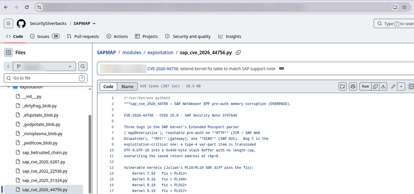The height and width of the screenshot is (194, 414).
Task: Go back in the browser
Action: (6, 7)
